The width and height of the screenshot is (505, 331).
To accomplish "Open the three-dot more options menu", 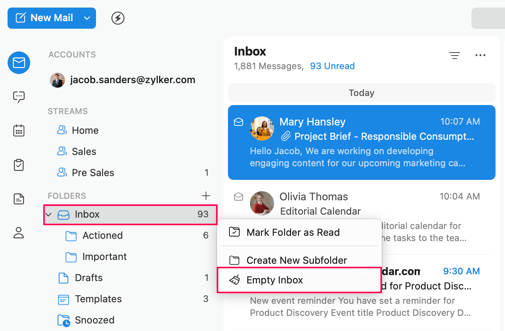I will click(480, 56).
